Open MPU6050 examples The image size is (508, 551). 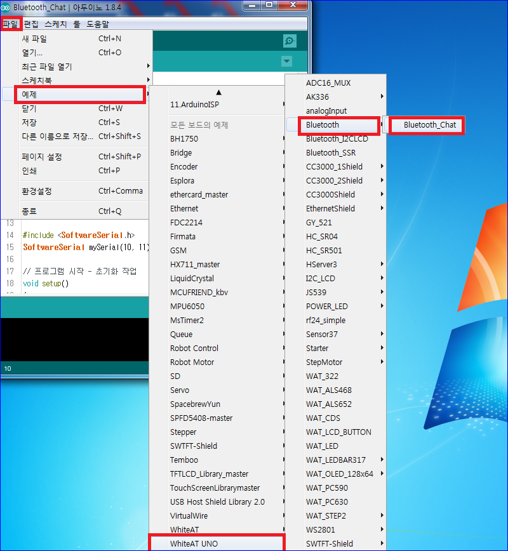coord(218,307)
